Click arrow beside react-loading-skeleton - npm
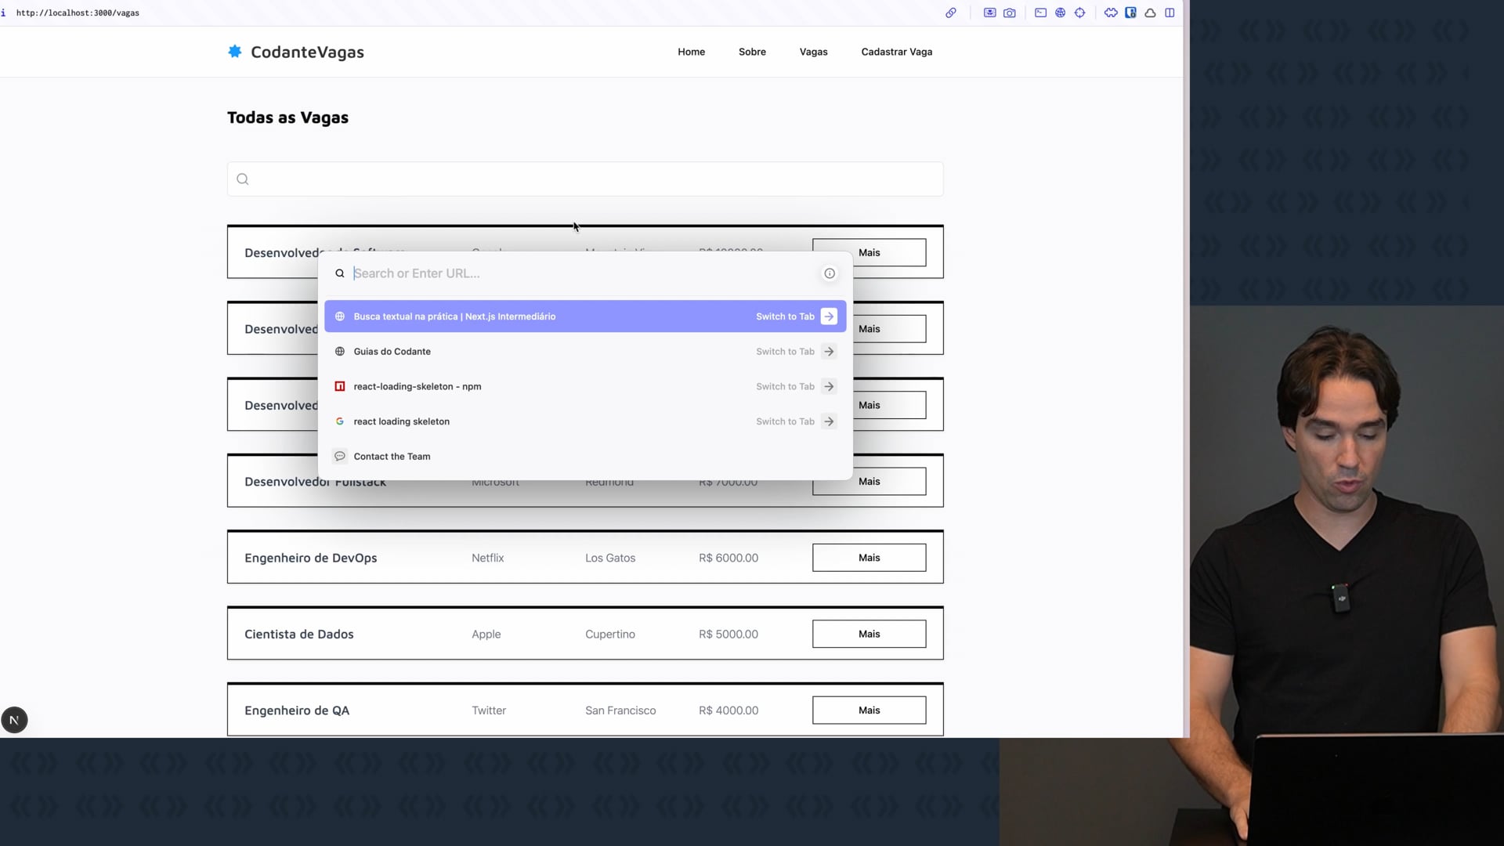Viewport: 1504px width, 846px height. [x=829, y=386]
